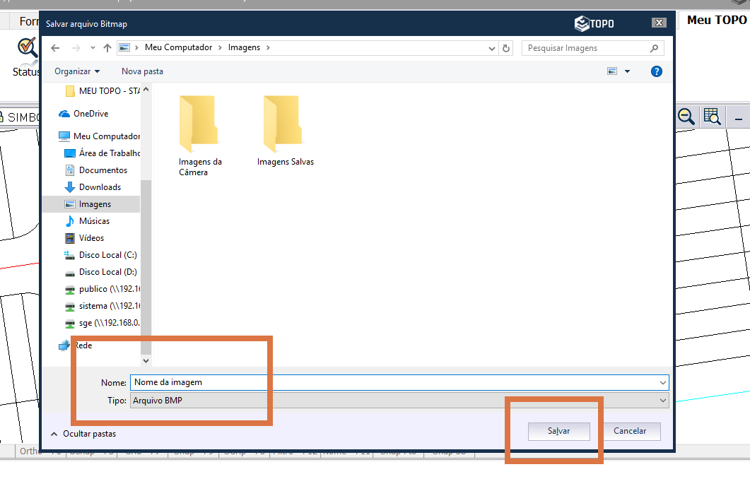Refresh the Imagens folder listing
Screen dimensions: 750x479
click(x=505, y=48)
